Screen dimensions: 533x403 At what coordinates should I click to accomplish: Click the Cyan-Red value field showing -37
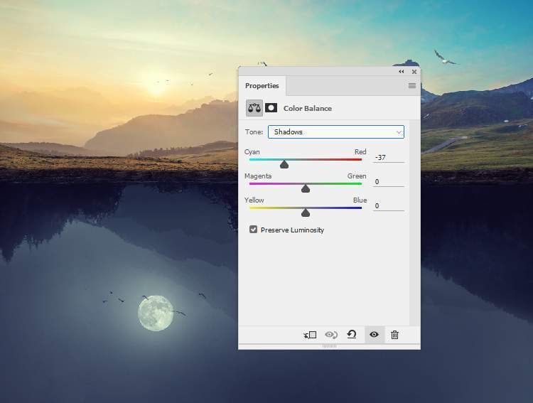tap(389, 158)
